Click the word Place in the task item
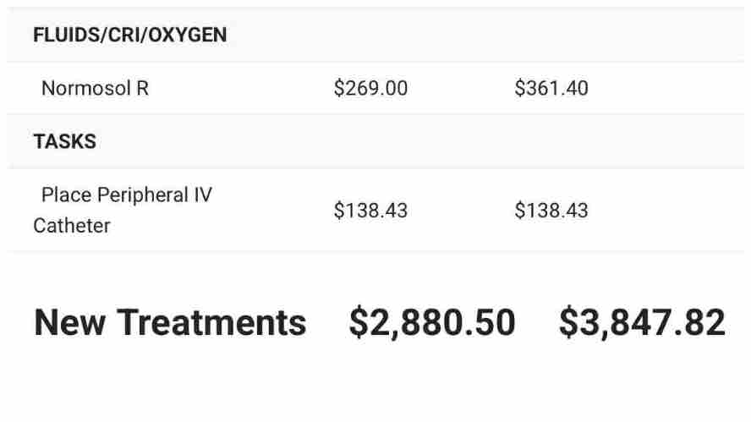The height and width of the screenshot is (422, 751). (x=66, y=195)
